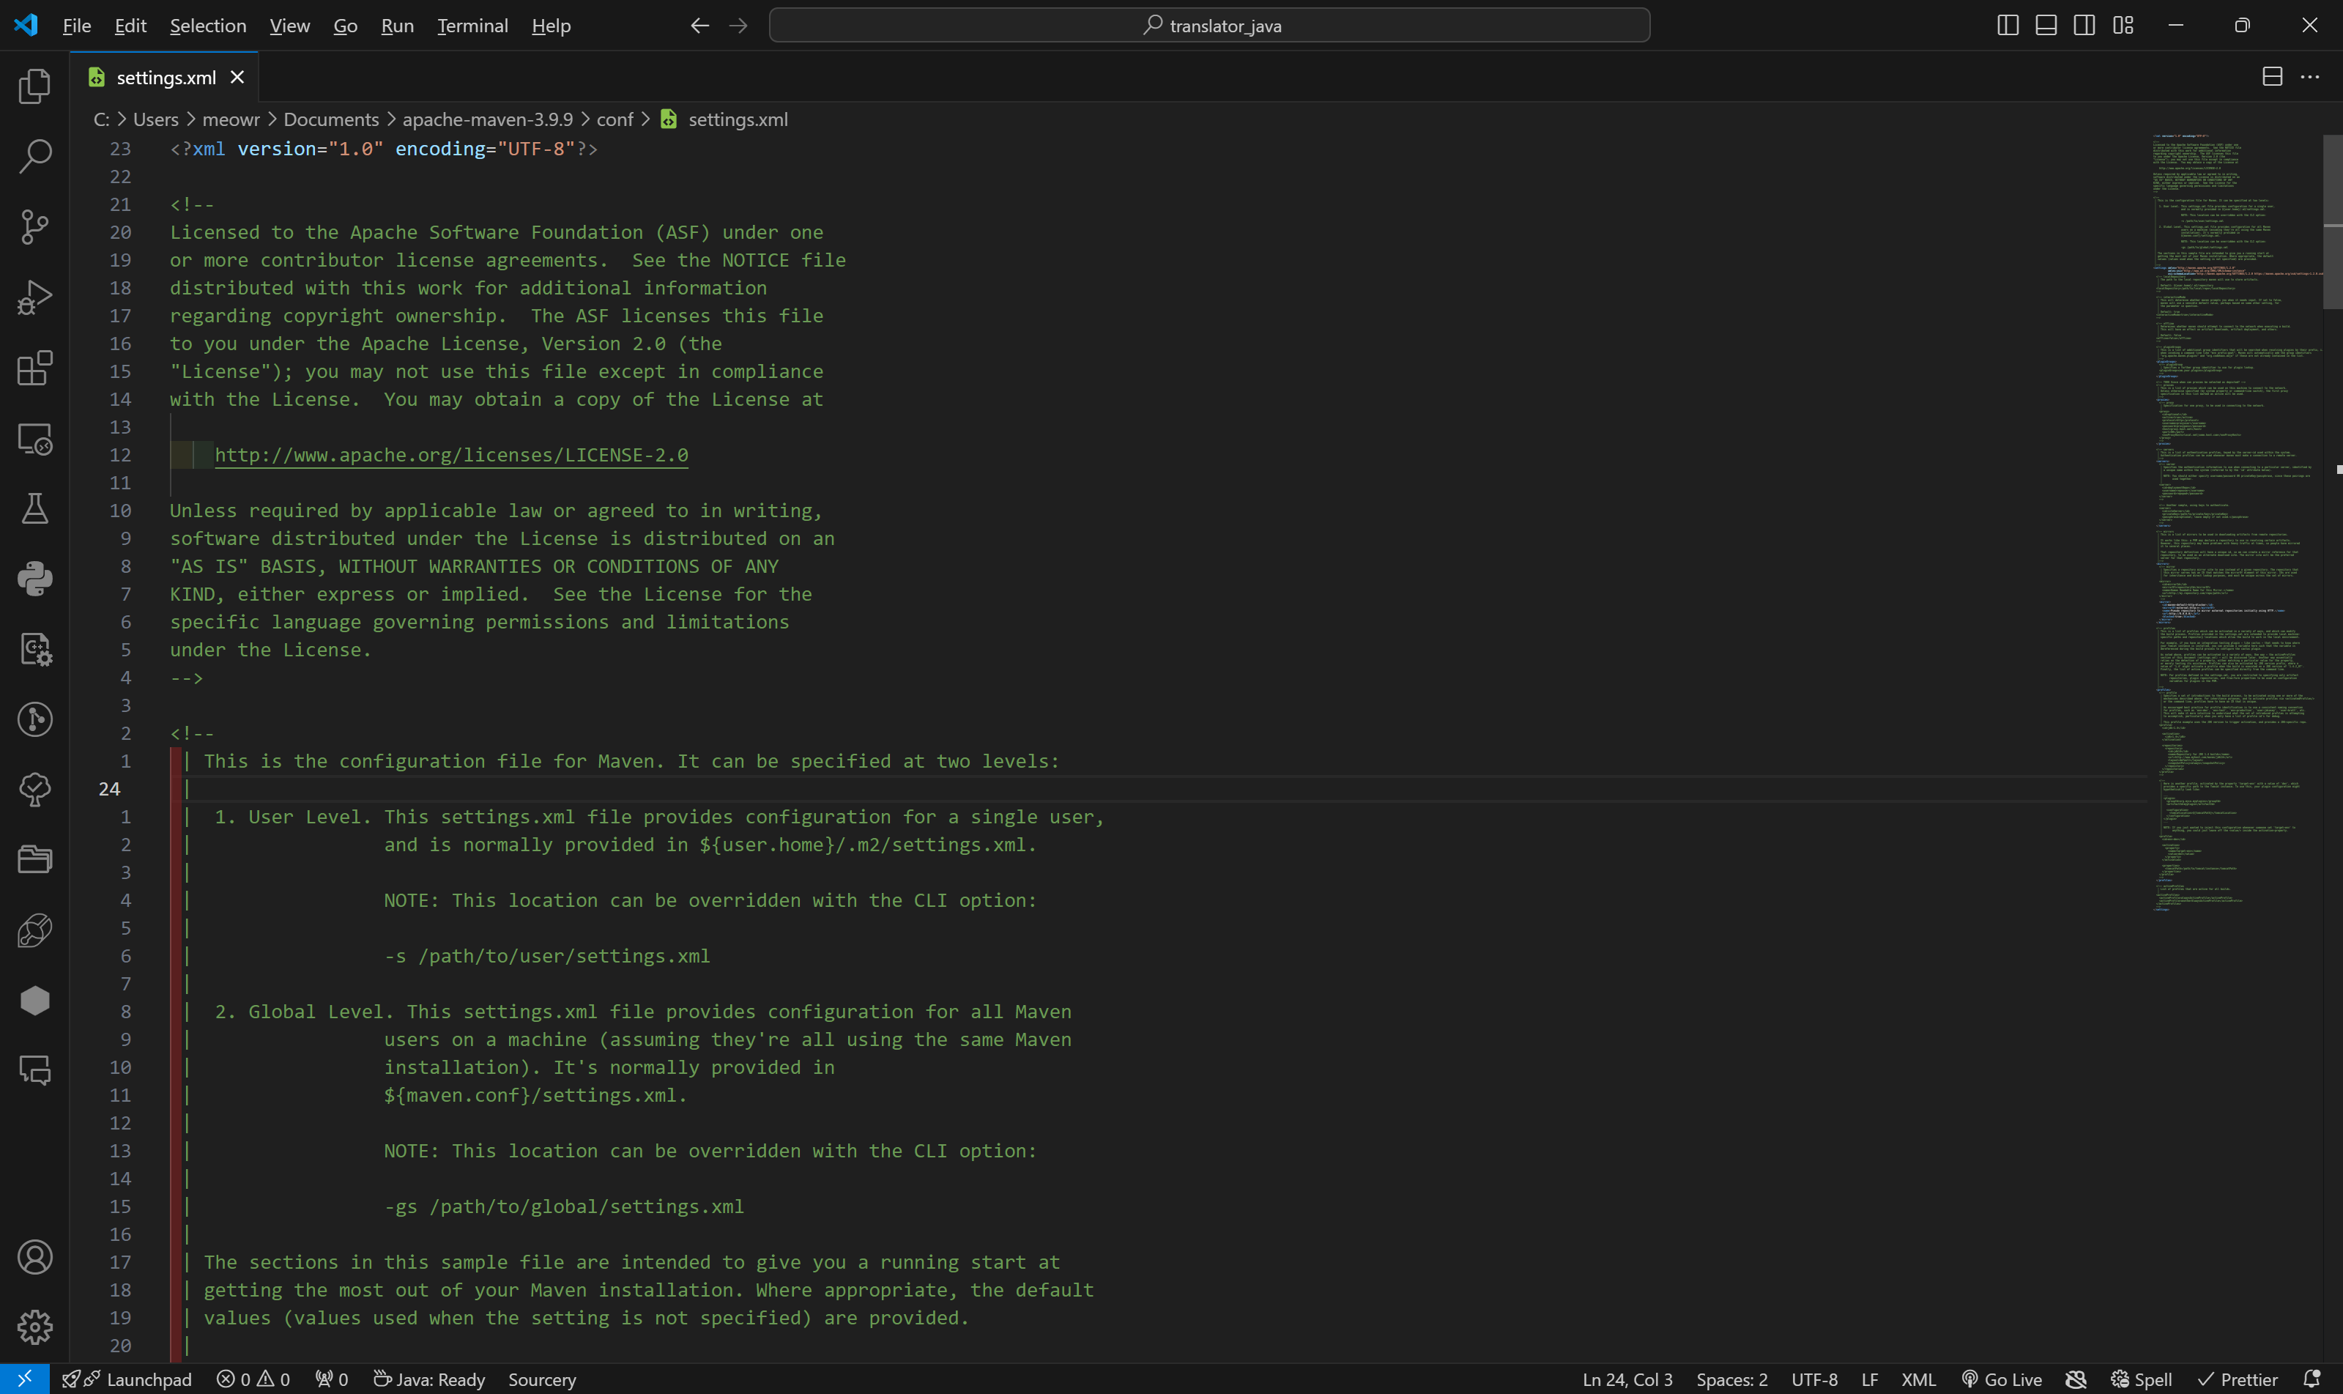Open the Testing flask icon view
This screenshot has width=2343, height=1394.
tap(34, 508)
